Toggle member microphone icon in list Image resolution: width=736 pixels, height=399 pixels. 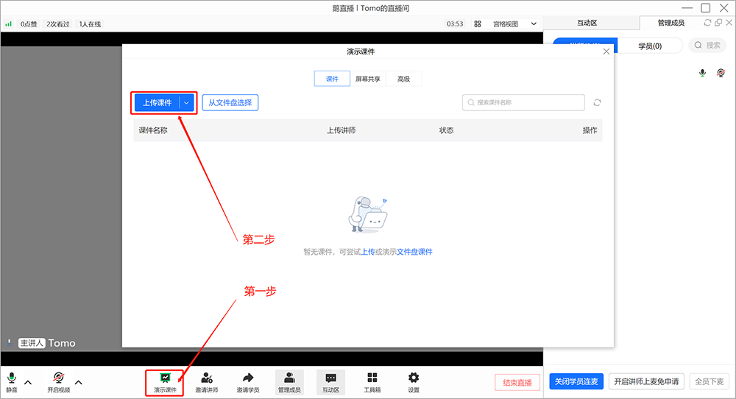click(702, 73)
